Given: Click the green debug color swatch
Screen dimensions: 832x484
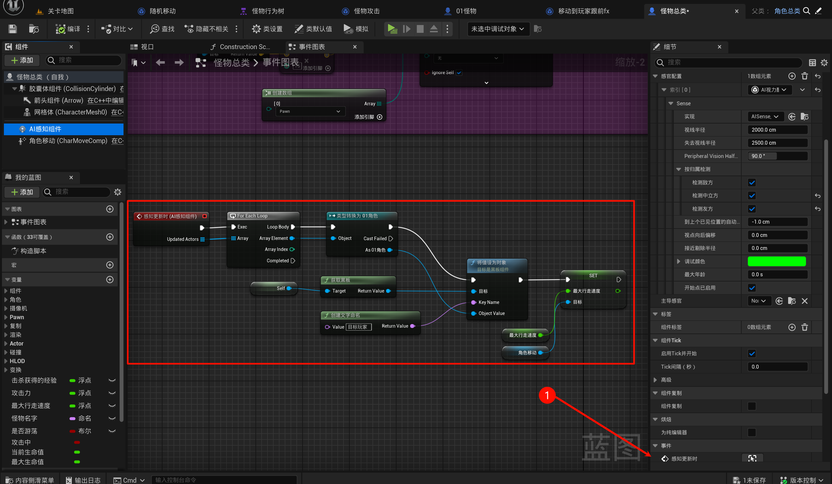Looking at the screenshot, I should coord(776,261).
